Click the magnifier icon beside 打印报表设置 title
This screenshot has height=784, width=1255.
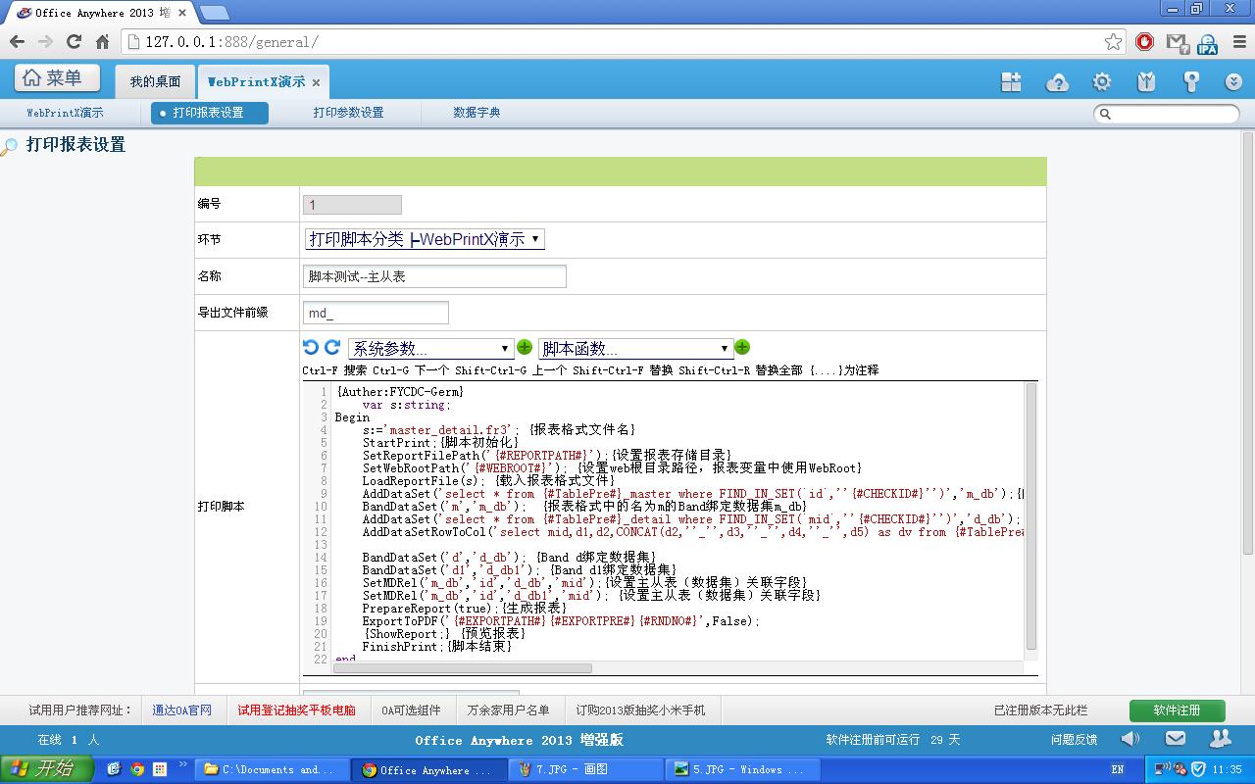tap(9, 147)
